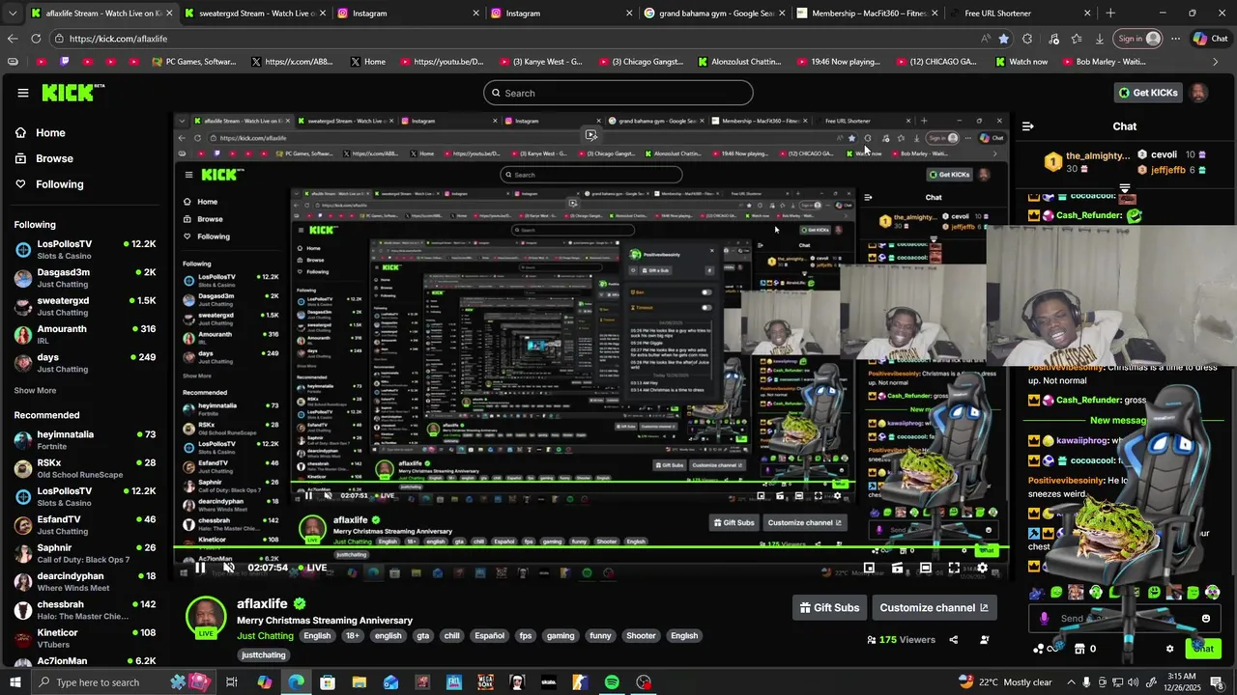Click the share icon next to Viewers
Screen dimensions: 1237x695
(x=954, y=640)
